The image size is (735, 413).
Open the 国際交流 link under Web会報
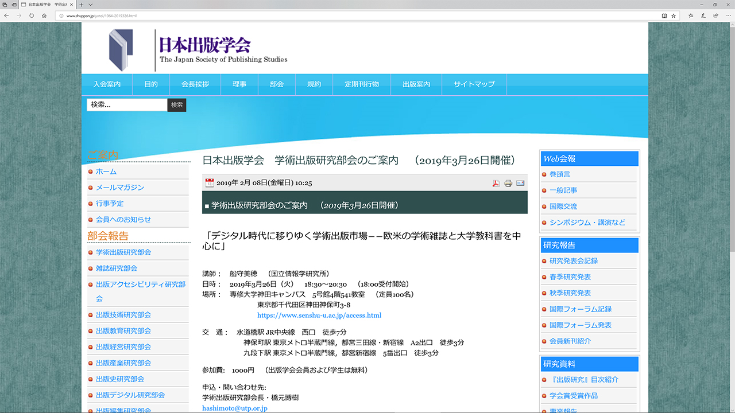pyautogui.click(x=563, y=206)
